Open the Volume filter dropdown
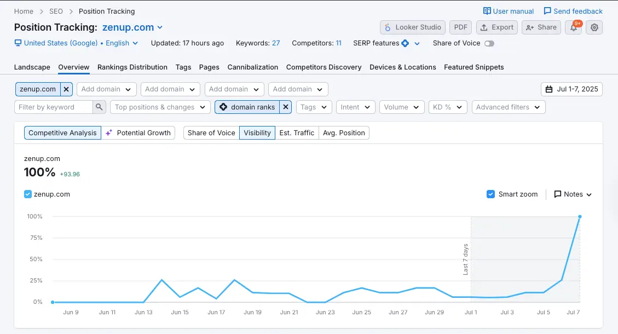 pos(402,107)
